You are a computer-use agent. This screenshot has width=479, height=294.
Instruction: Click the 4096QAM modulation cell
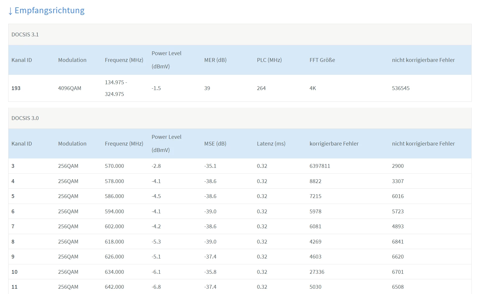click(x=70, y=88)
